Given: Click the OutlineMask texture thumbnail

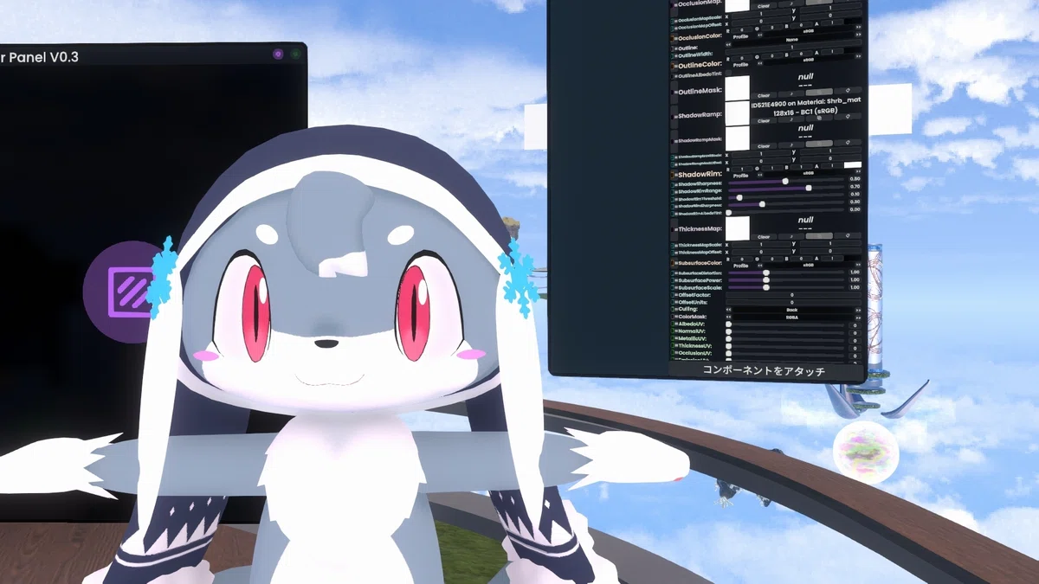Looking at the screenshot, I should click(737, 88).
